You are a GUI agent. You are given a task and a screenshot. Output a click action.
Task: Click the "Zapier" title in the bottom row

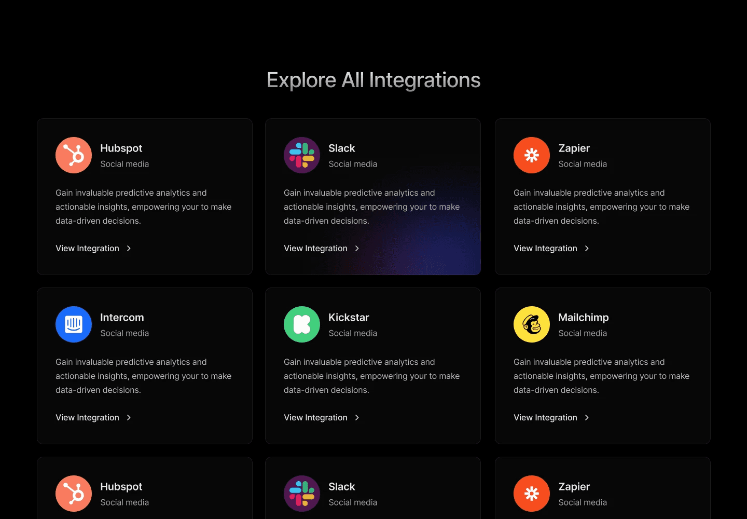click(574, 487)
